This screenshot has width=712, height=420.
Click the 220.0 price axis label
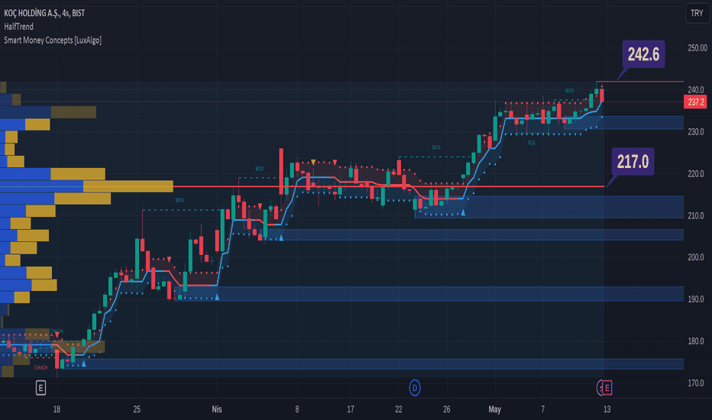696,173
